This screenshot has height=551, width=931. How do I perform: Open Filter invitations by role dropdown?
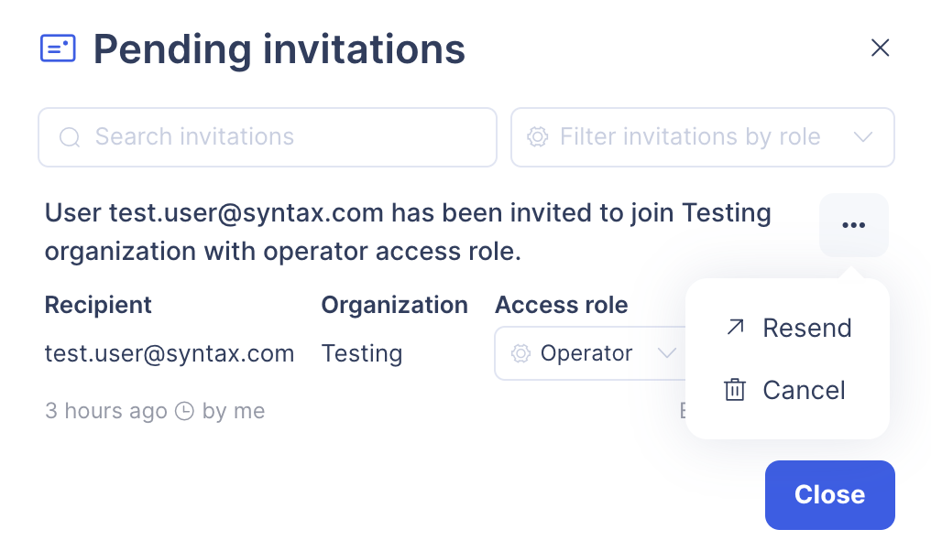[701, 137]
